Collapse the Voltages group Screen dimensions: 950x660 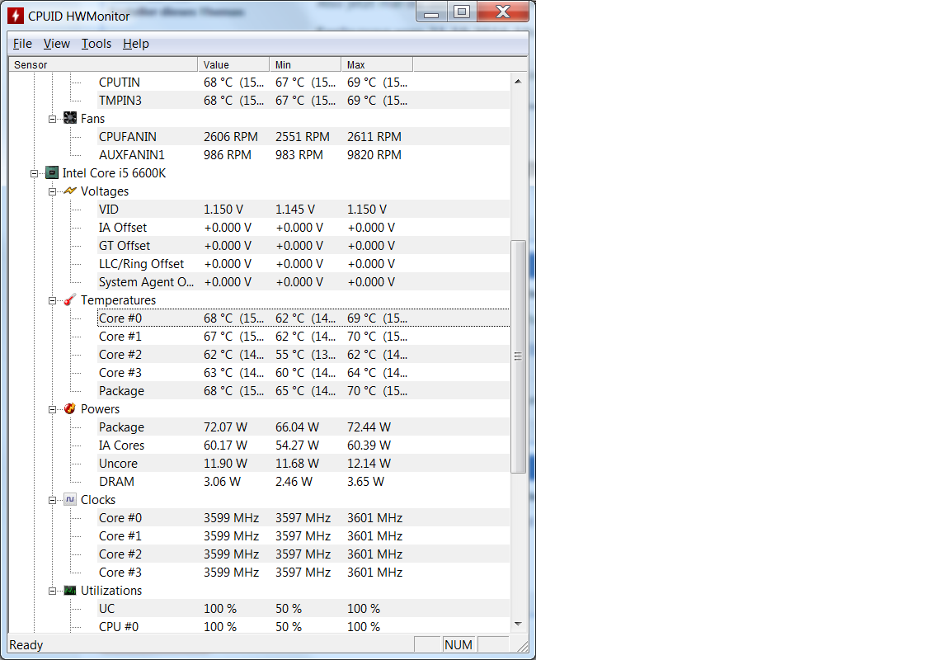click(x=53, y=191)
